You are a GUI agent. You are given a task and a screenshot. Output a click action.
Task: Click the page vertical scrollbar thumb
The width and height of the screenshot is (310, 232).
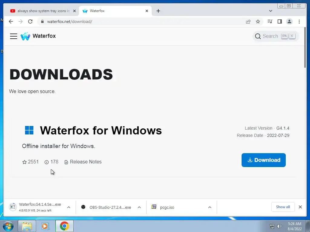[x=305, y=47]
